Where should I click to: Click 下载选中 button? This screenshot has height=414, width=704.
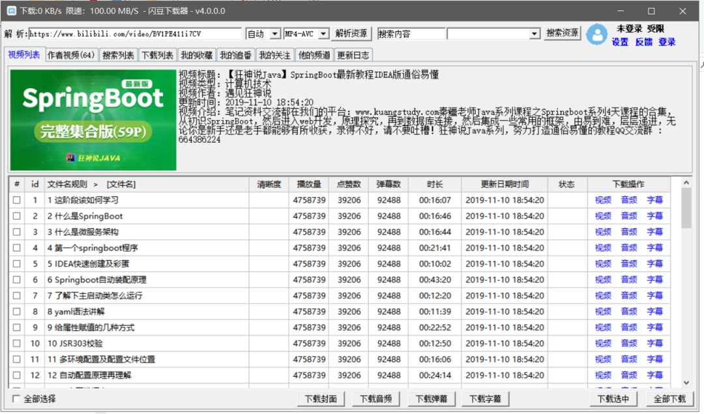coord(613,399)
